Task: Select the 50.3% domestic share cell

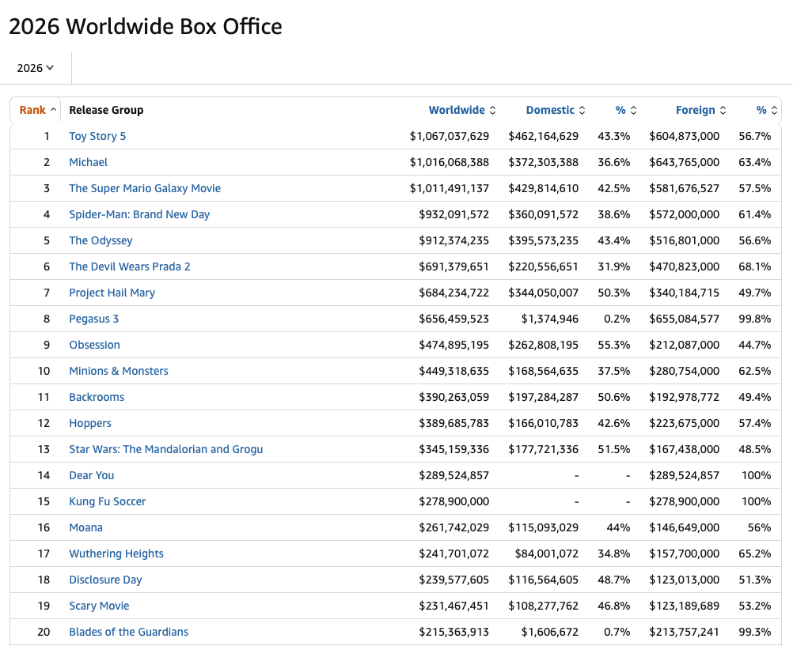Action: [x=614, y=293]
